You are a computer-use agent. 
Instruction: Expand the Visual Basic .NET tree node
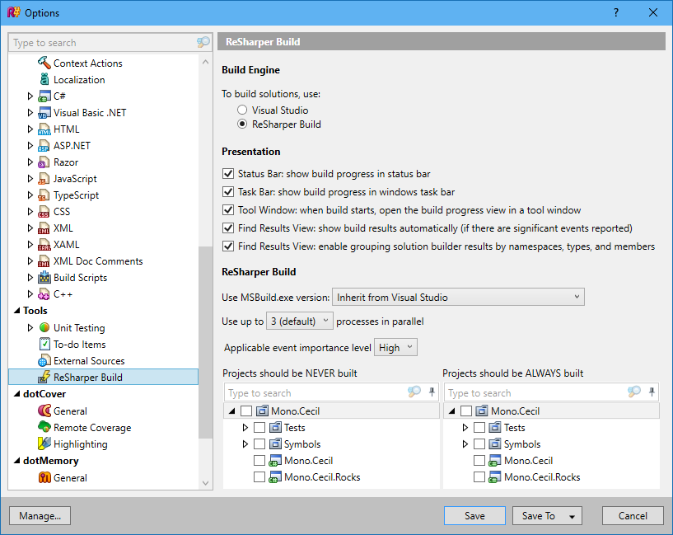(x=30, y=112)
